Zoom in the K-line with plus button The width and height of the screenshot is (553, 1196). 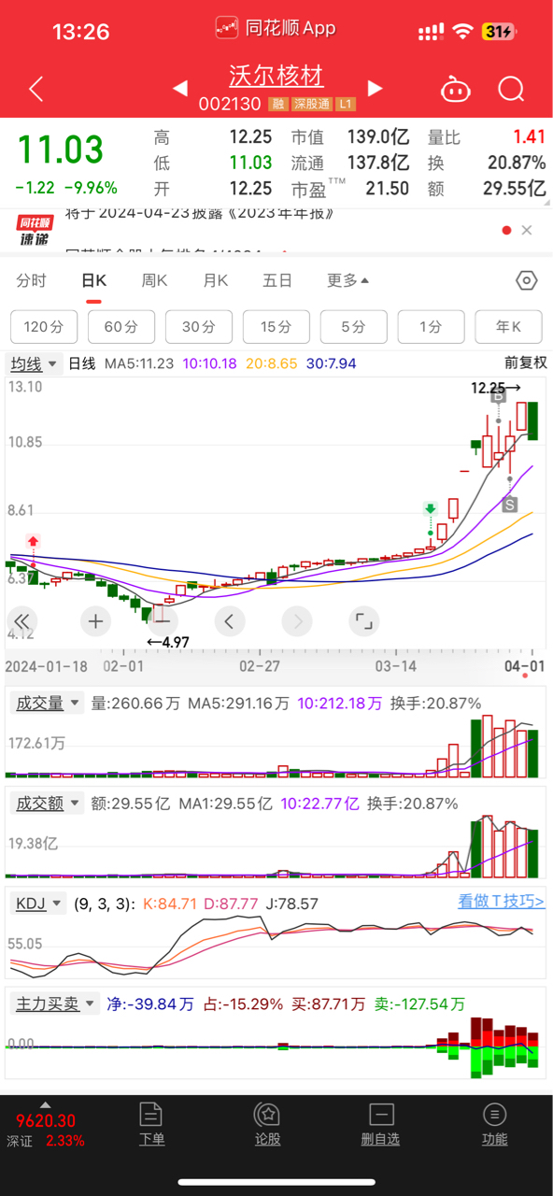pyautogui.click(x=95, y=620)
